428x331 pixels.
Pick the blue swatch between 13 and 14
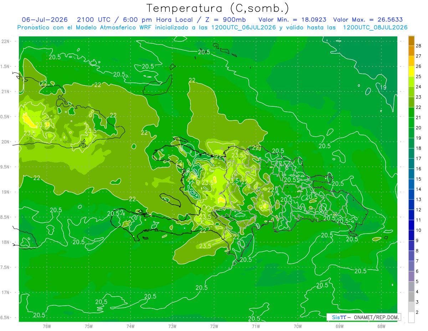(x=411, y=194)
